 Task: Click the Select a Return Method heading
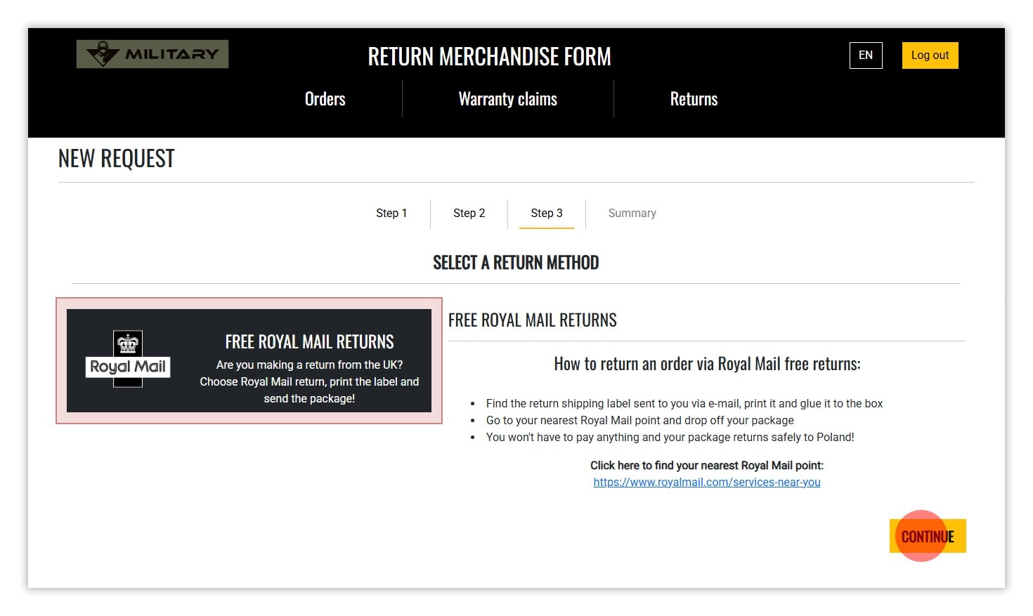click(x=516, y=263)
